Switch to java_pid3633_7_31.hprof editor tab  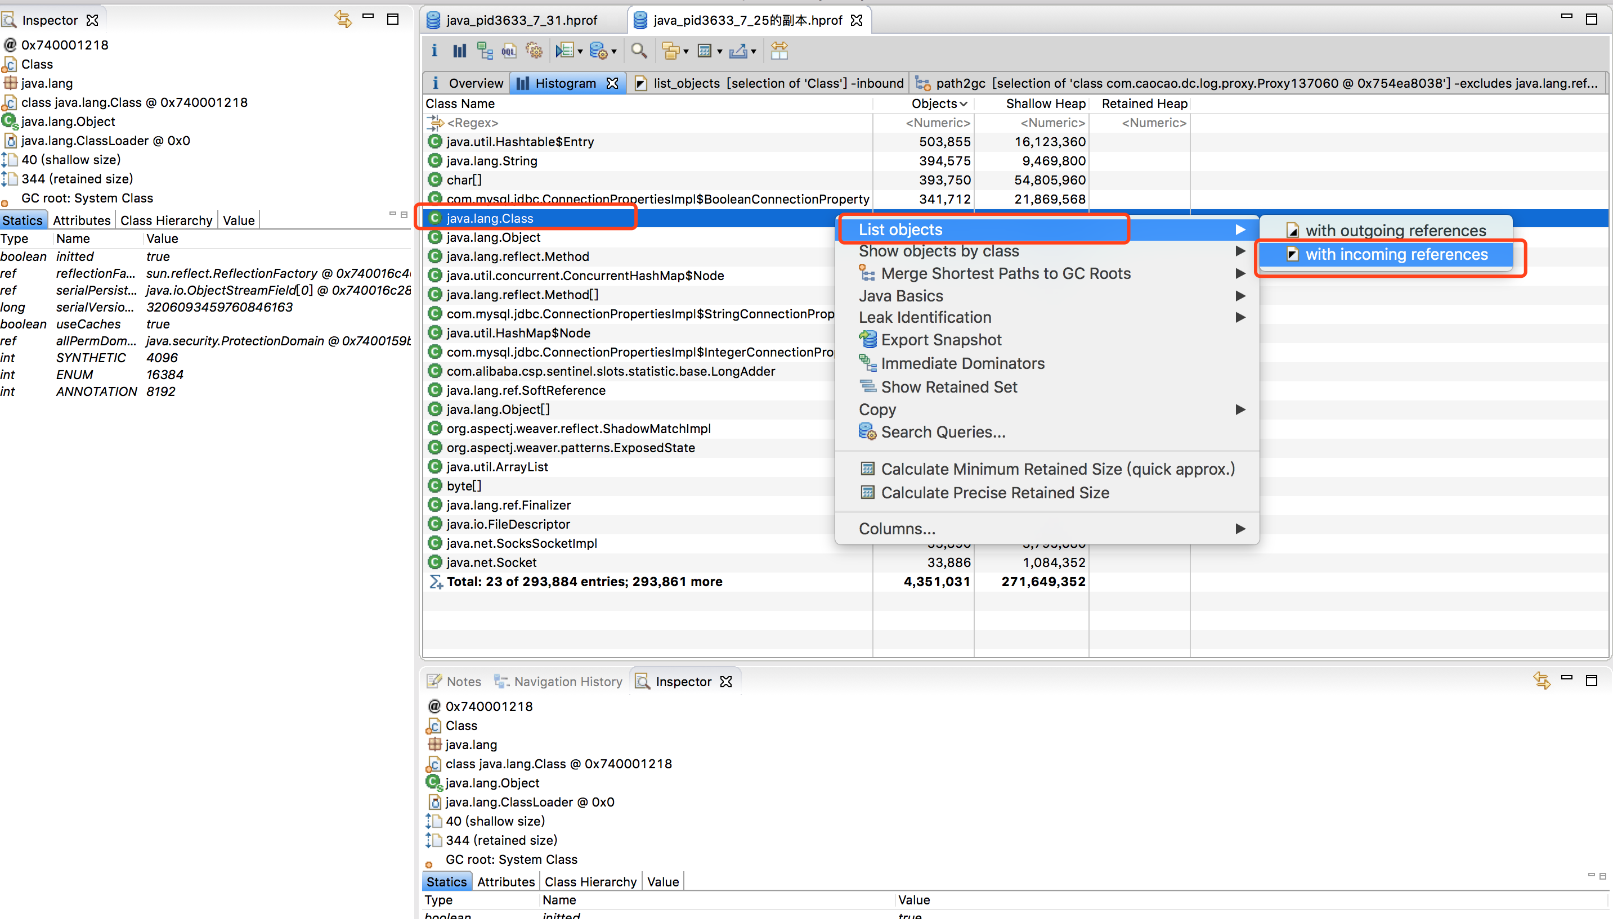[x=521, y=20]
